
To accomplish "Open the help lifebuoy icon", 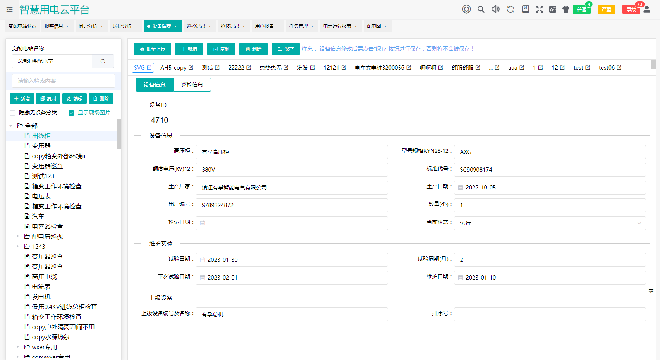I will tap(466, 9).
